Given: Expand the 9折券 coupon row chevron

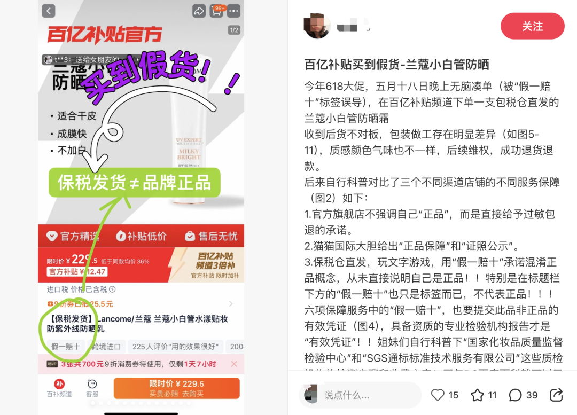Looking at the screenshot, I should pos(231,303).
